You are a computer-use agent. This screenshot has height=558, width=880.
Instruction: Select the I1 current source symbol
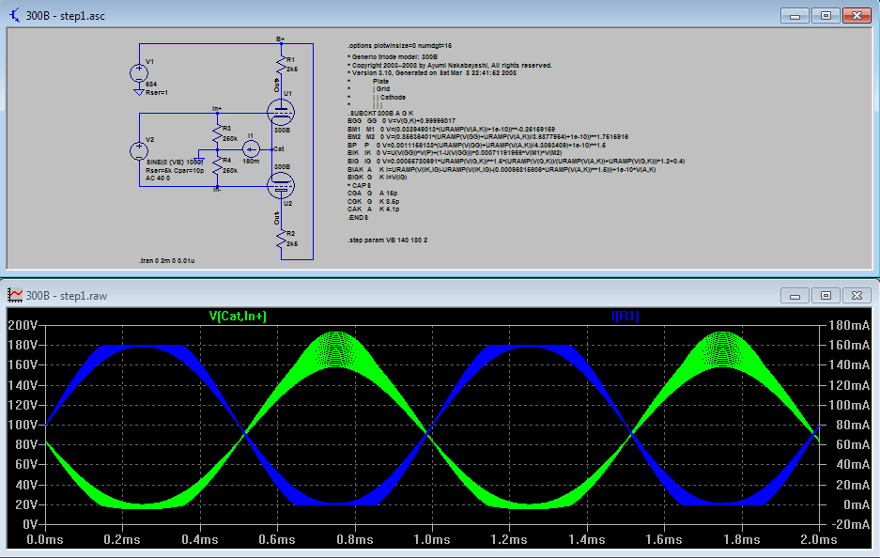click(251, 148)
